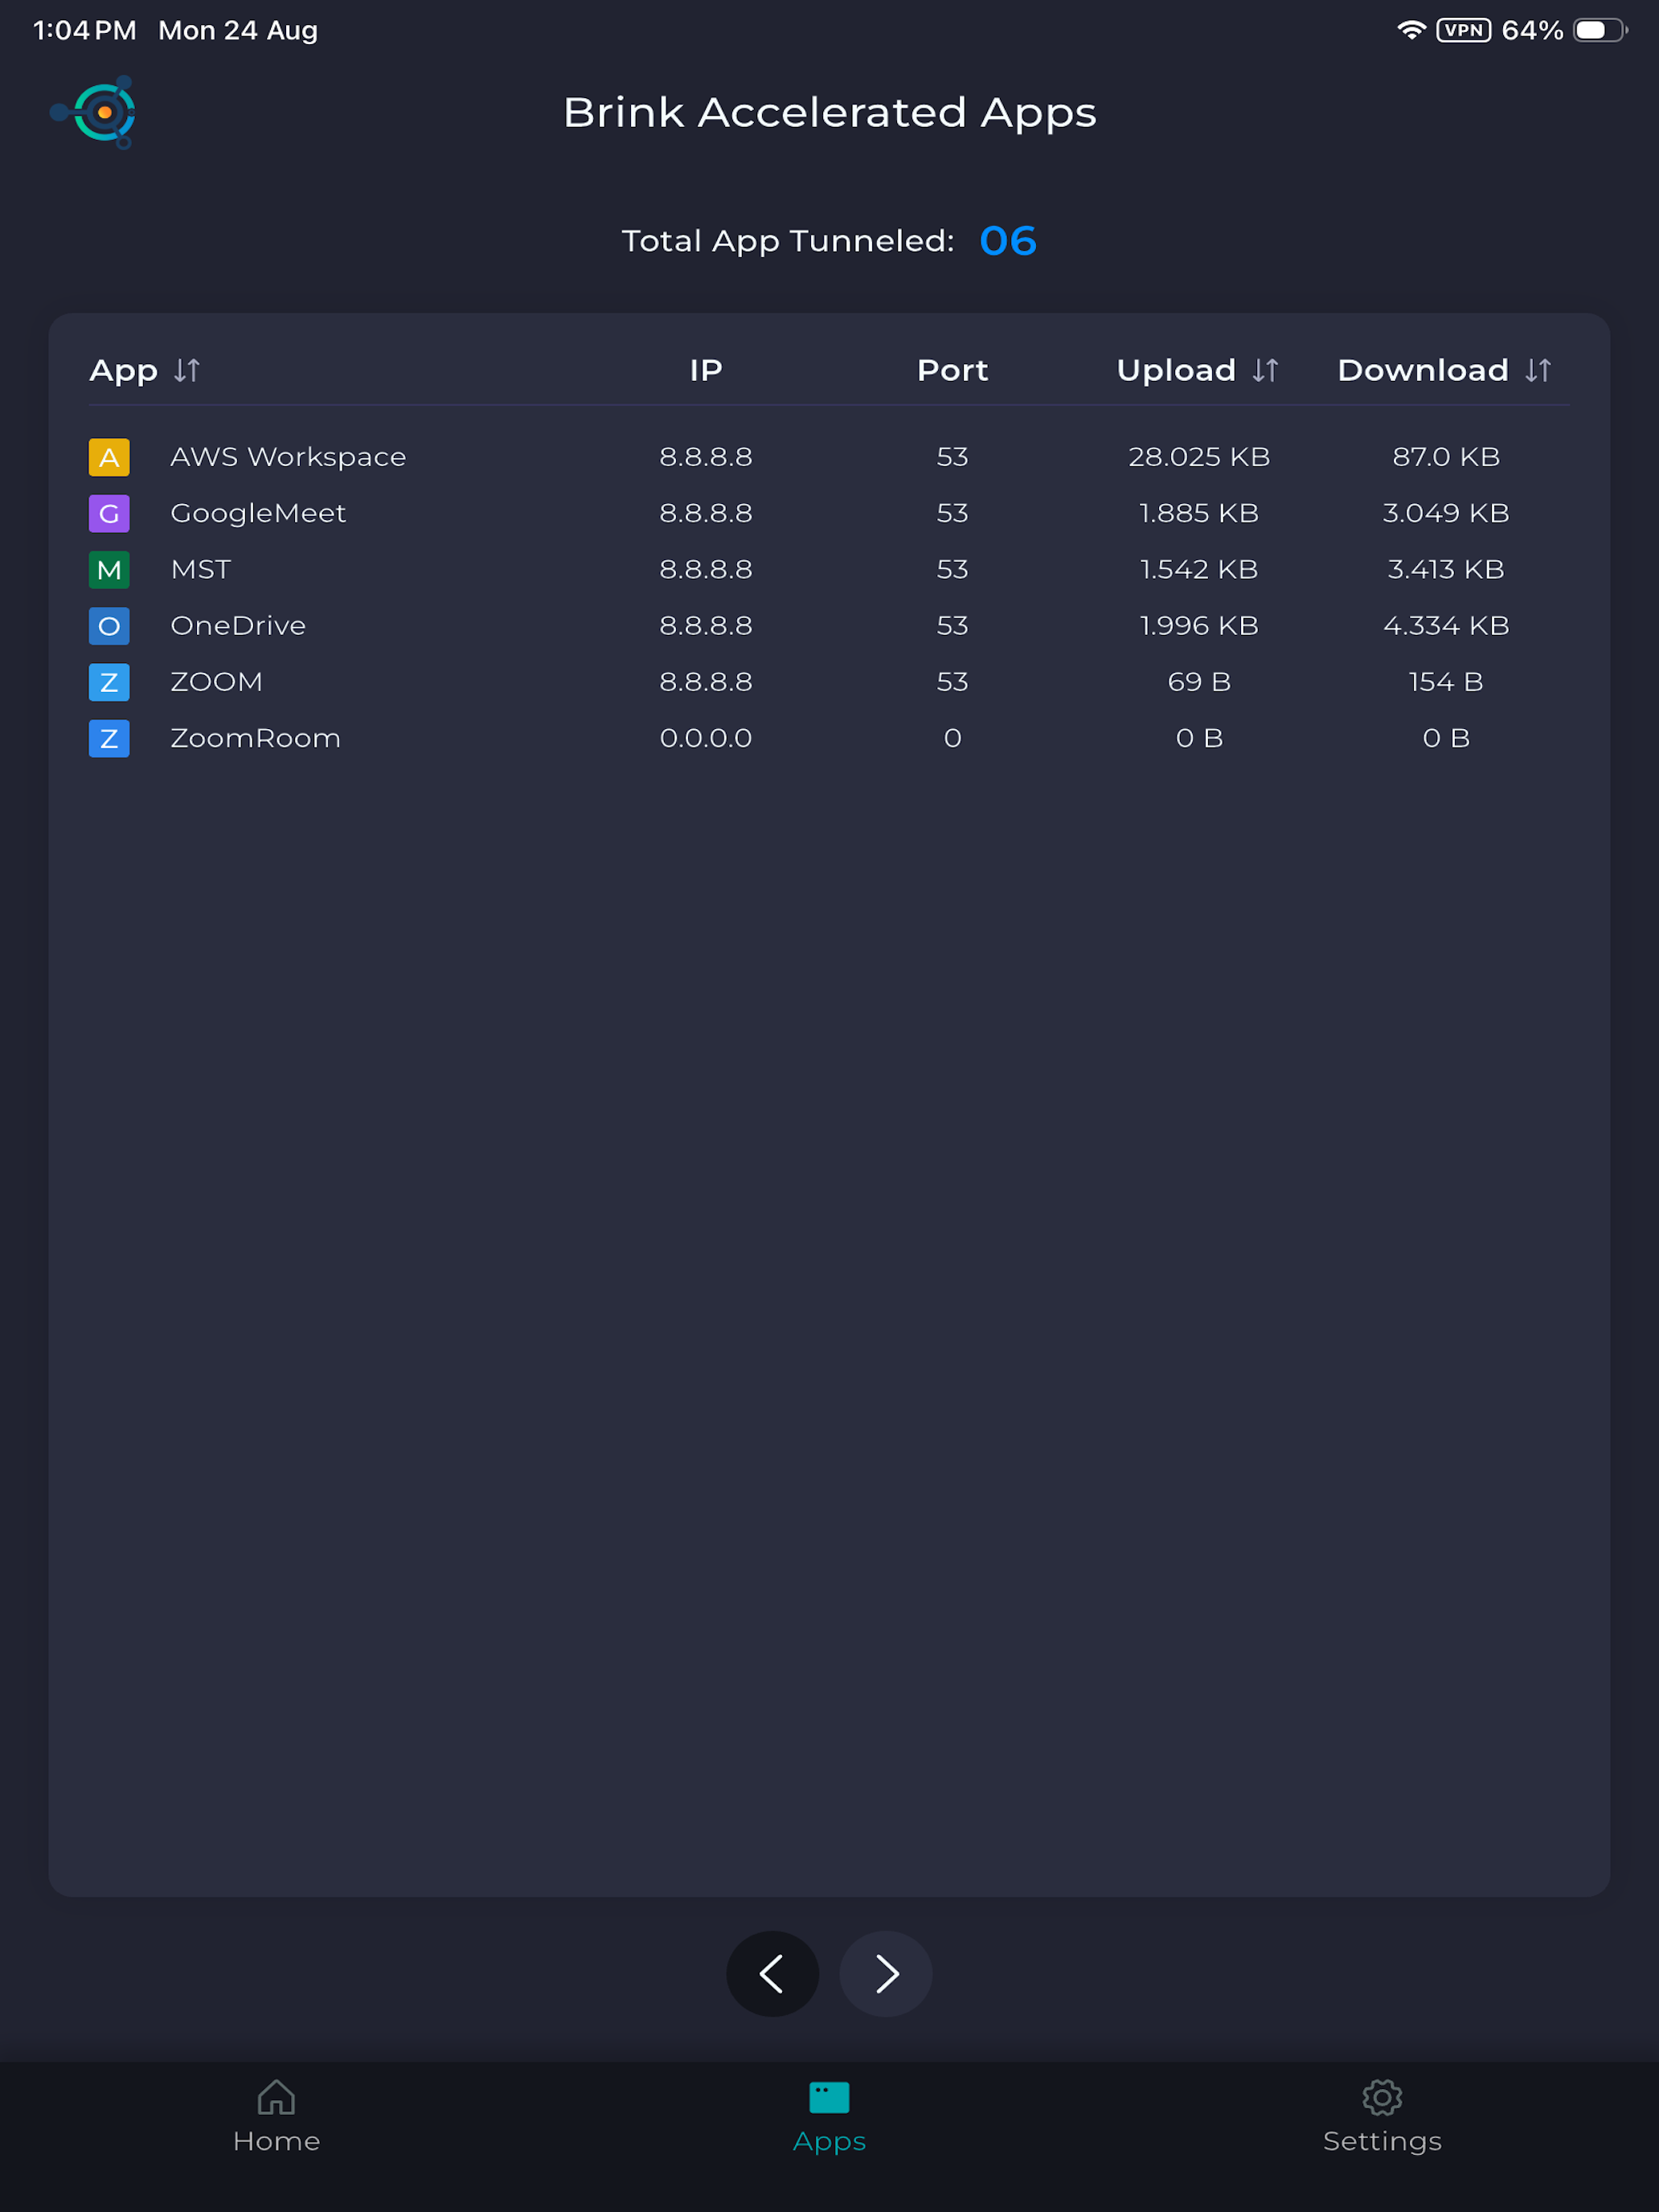Tap the Wi-Fi status icon
1659x2212 pixels.
[x=1411, y=30]
